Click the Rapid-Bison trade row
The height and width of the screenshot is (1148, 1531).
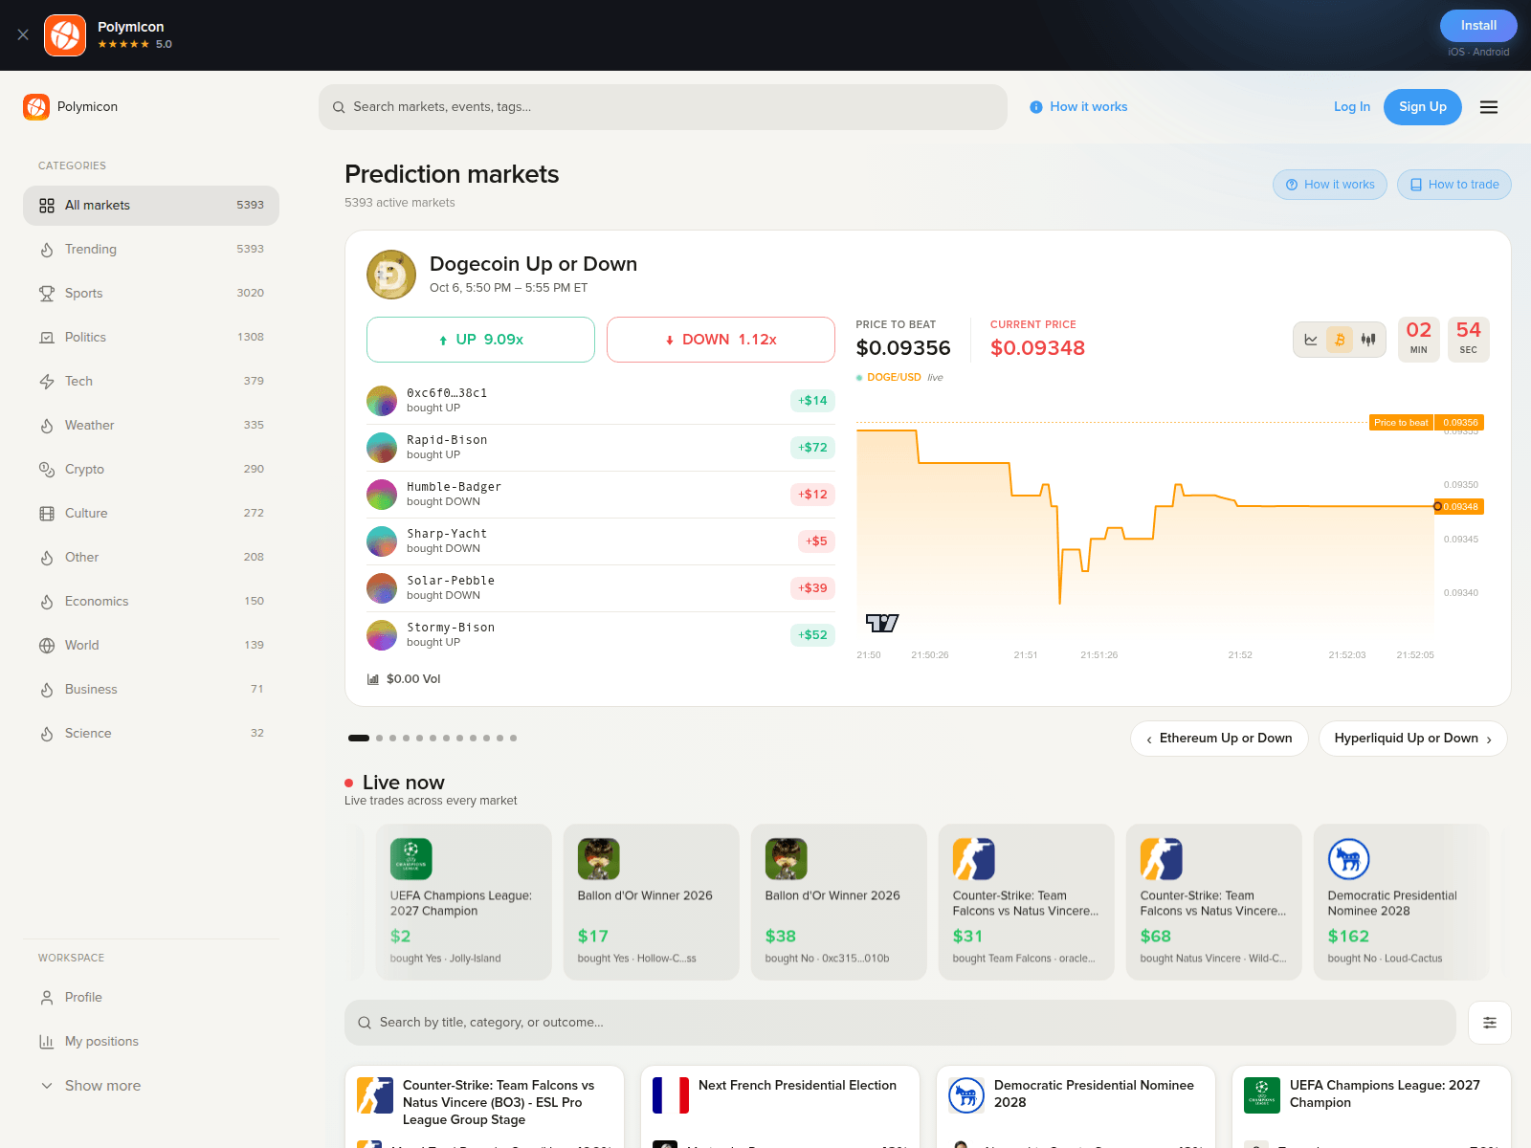tap(601, 447)
